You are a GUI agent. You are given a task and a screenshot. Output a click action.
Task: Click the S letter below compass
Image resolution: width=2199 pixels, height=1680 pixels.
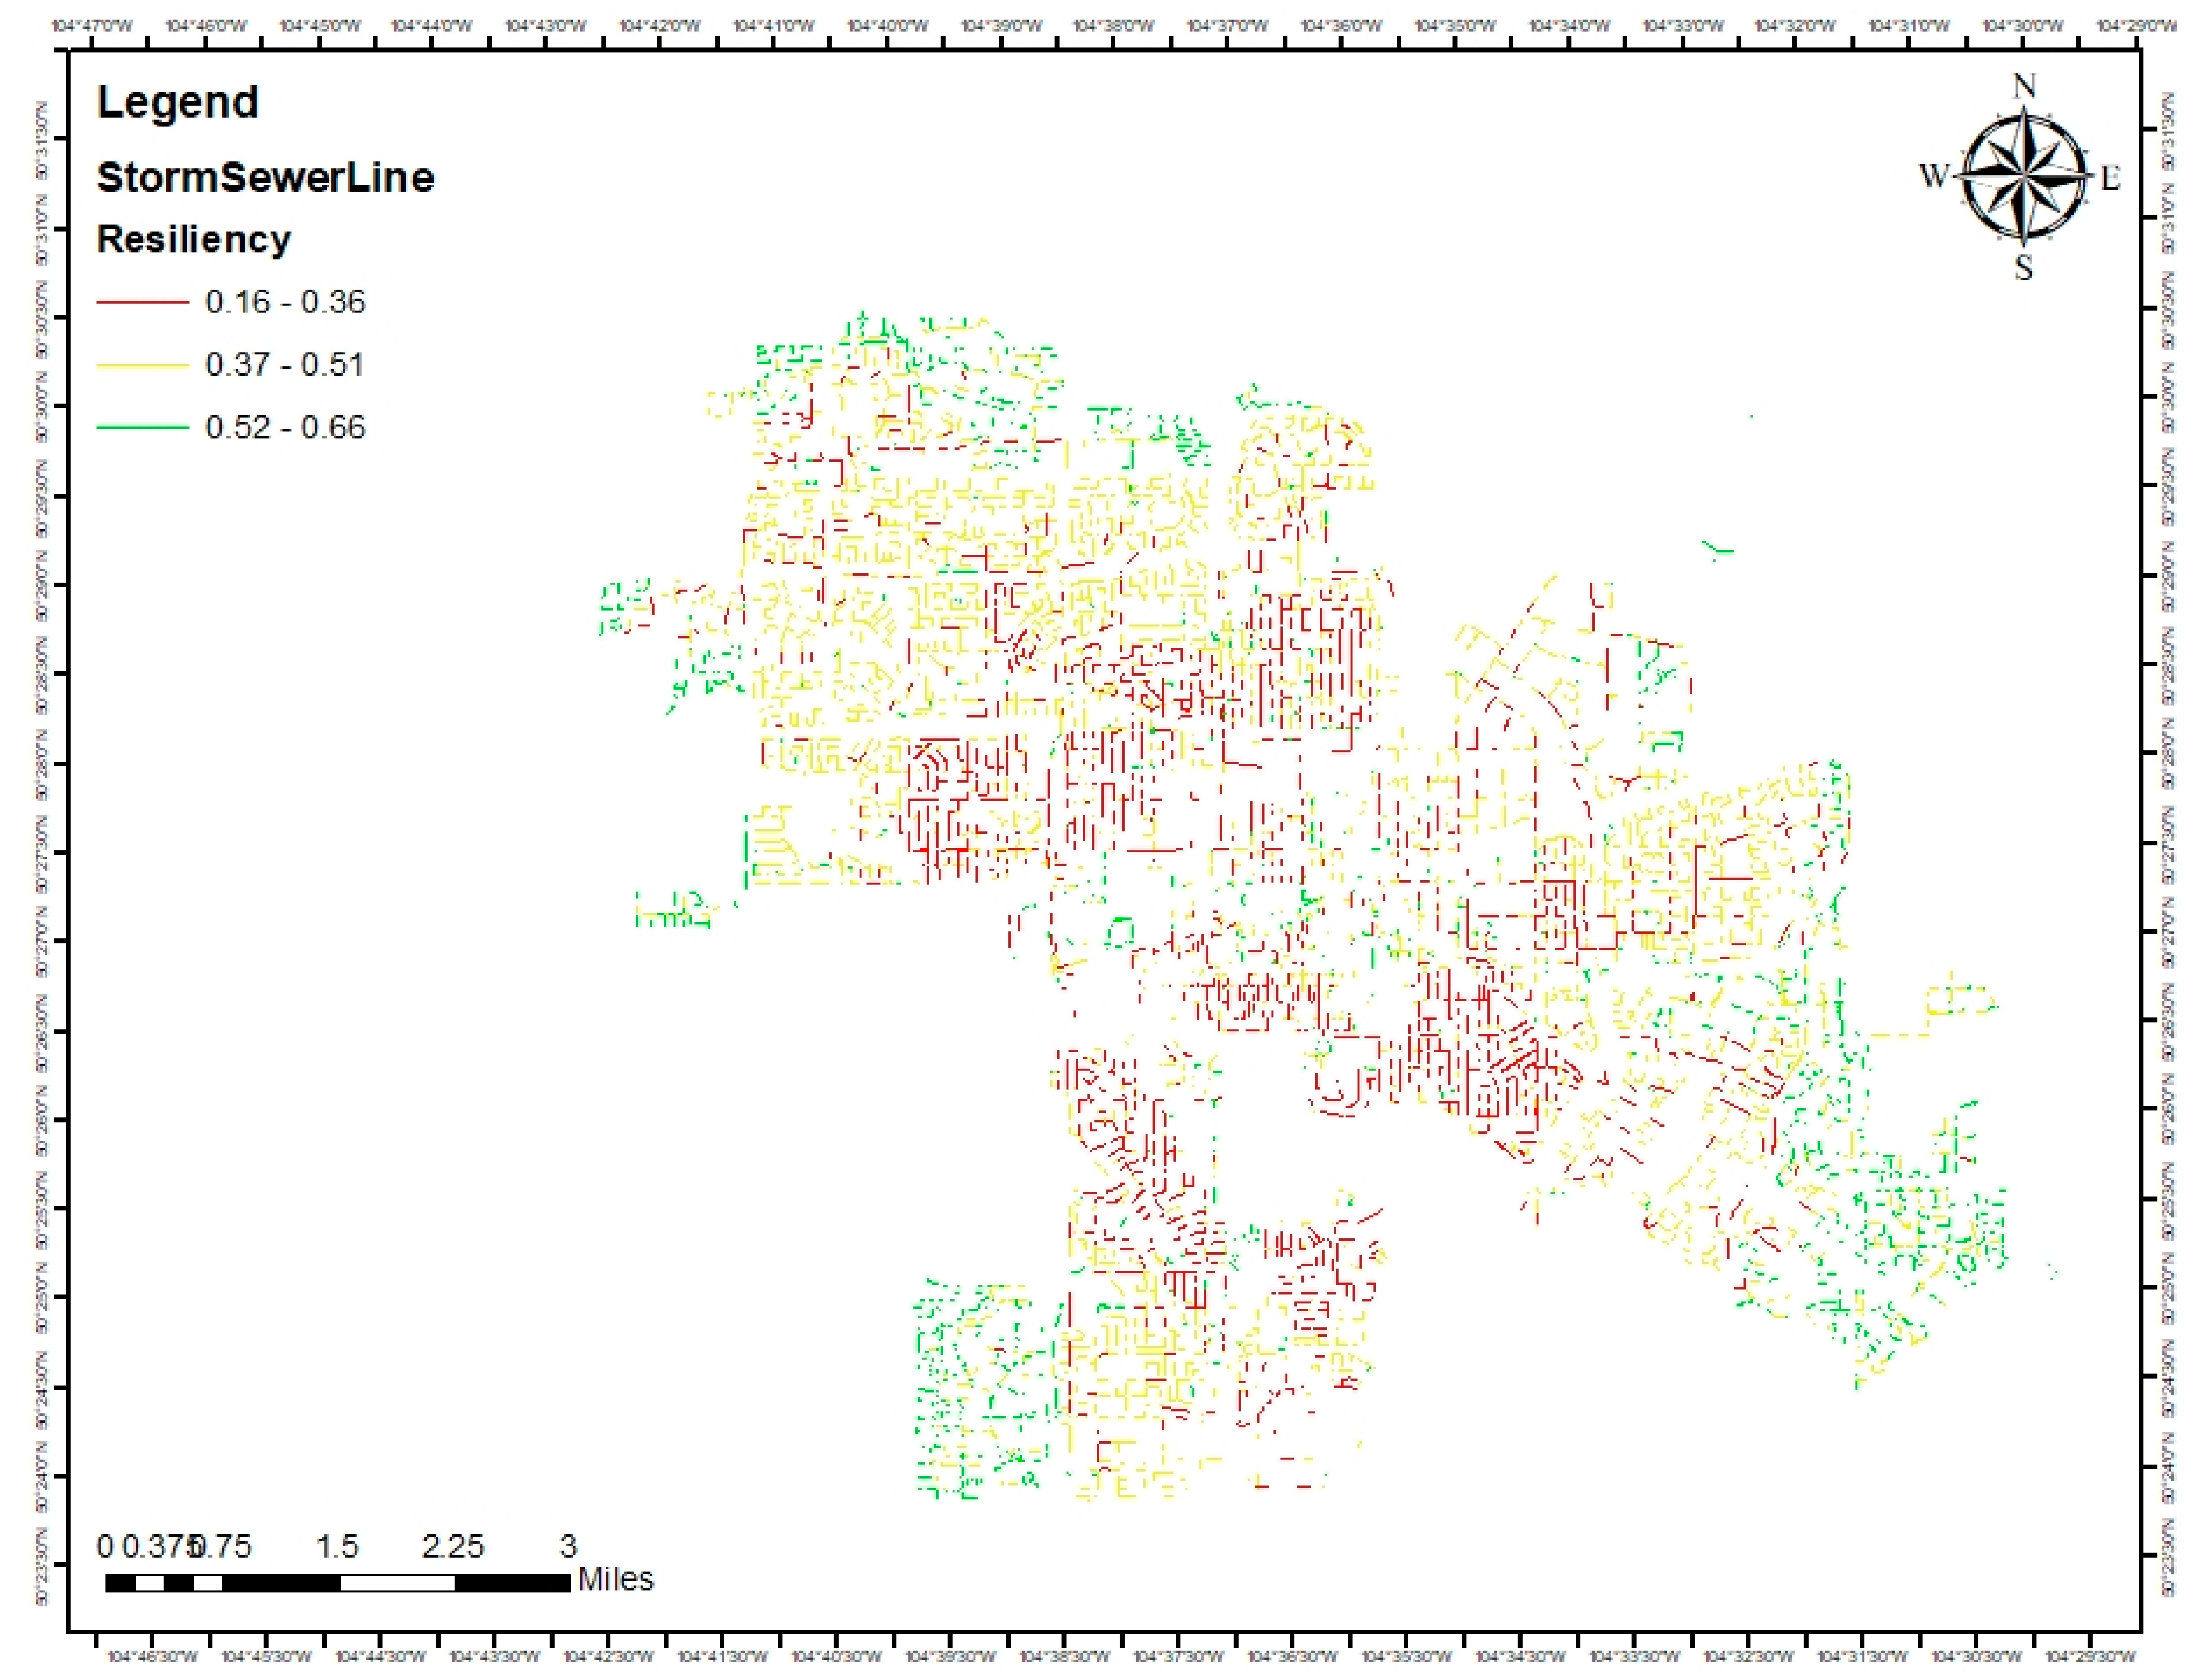[2023, 268]
